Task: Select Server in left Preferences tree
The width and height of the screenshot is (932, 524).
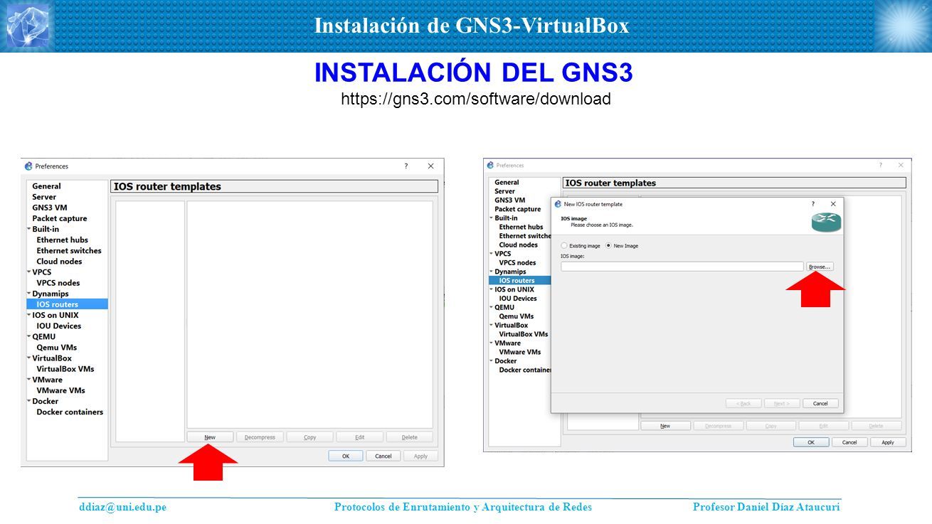Action: [44, 197]
